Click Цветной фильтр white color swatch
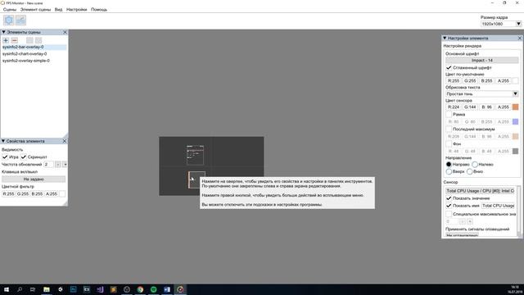This screenshot has width=524, height=295. 62,194
